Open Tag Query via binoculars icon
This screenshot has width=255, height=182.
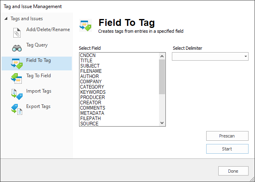click(x=17, y=48)
